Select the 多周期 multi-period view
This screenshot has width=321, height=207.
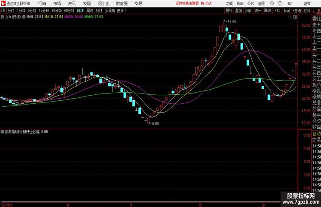[110, 11]
